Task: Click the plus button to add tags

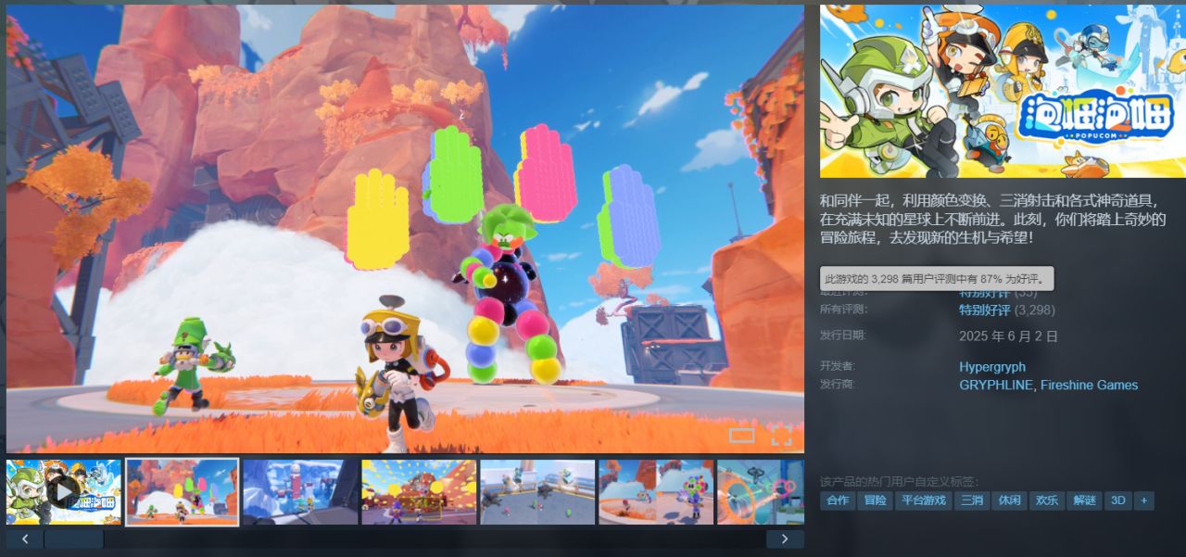Action: (1144, 500)
